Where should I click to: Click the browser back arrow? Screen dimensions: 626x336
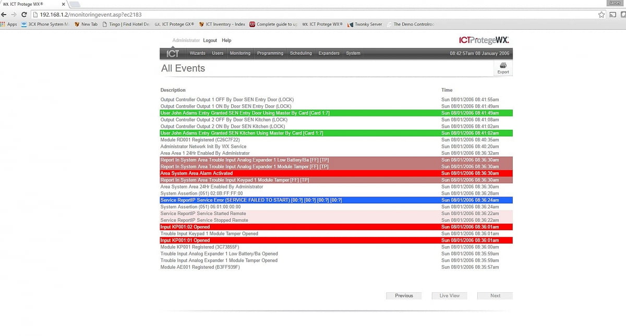[x=5, y=15]
